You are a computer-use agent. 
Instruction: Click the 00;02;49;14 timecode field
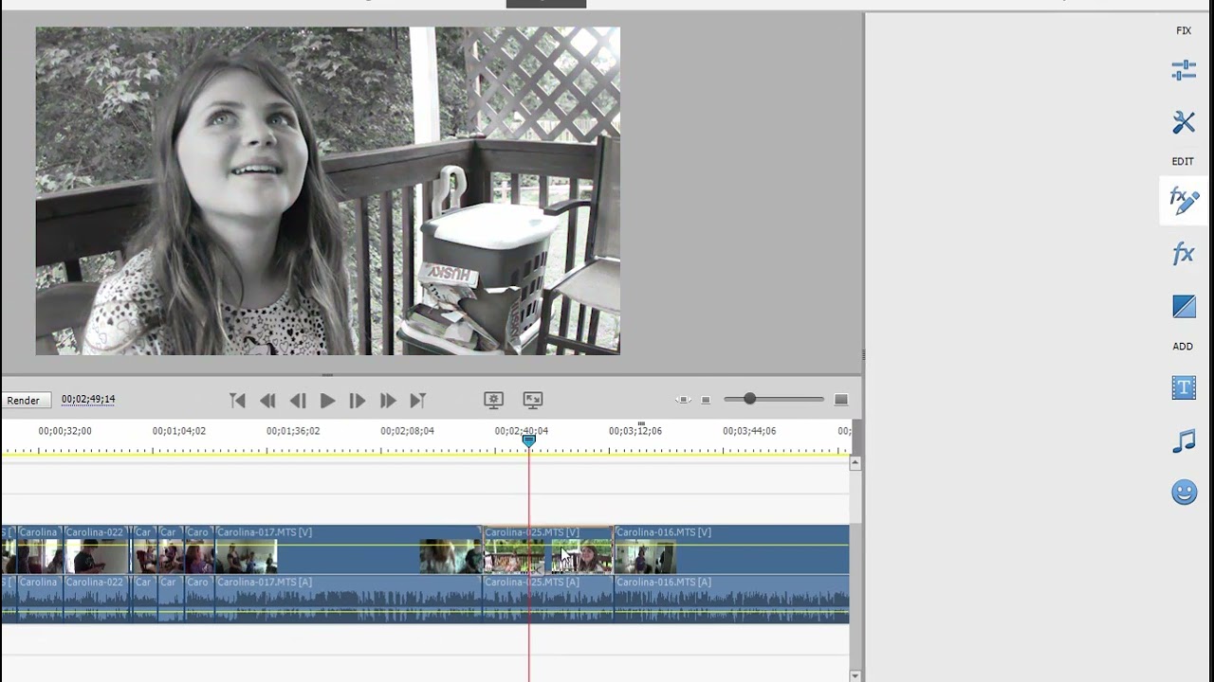tap(88, 399)
